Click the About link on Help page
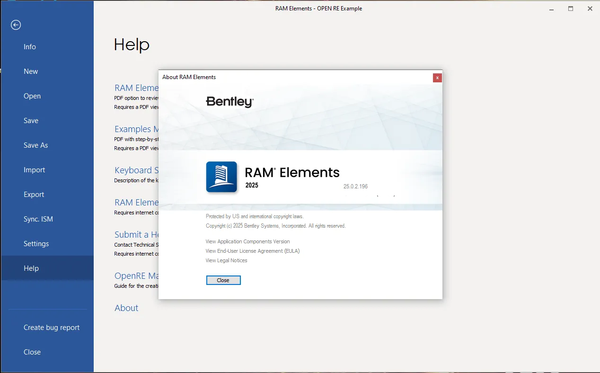This screenshot has height=373, width=600. click(126, 308)
